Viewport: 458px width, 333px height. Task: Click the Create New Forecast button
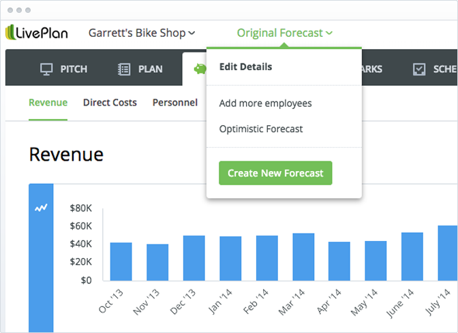275,173
